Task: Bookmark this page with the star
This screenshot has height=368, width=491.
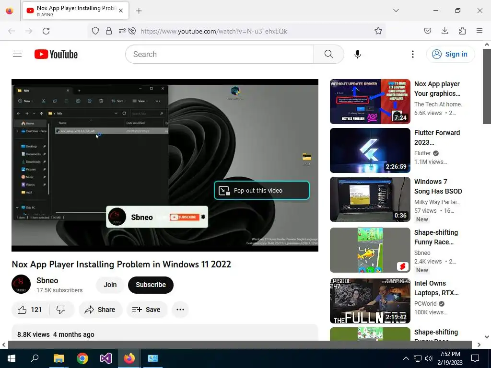Action: tap(378, 31)
